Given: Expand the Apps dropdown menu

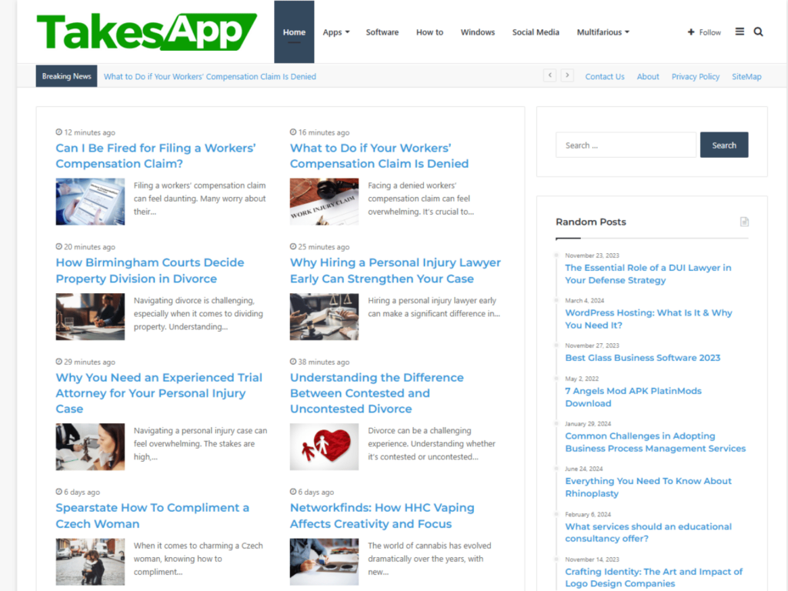Looking at the screenshot, I should point(336,32).
